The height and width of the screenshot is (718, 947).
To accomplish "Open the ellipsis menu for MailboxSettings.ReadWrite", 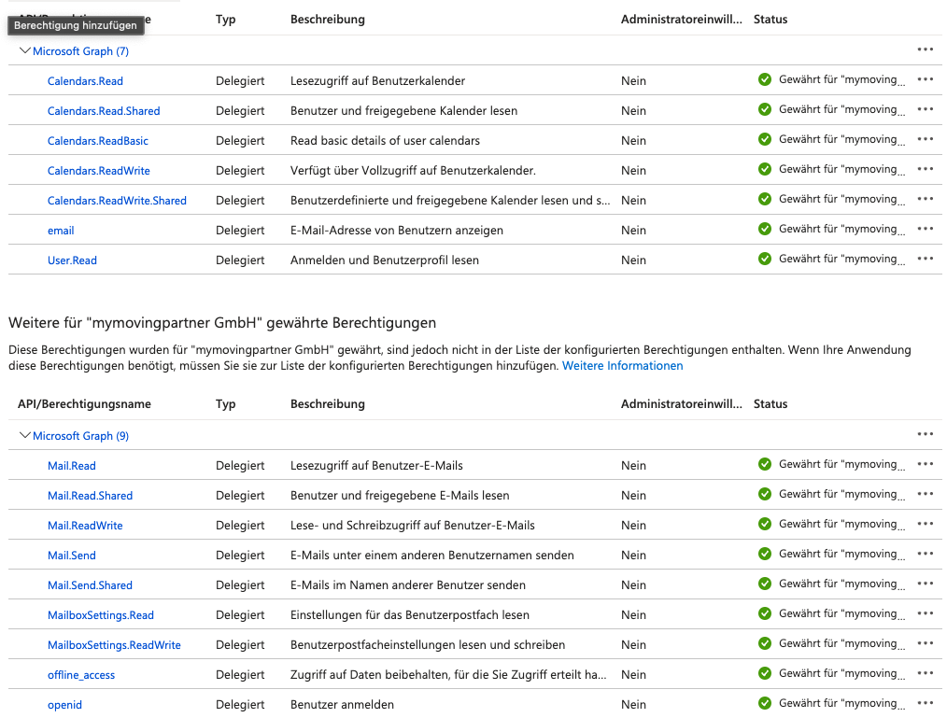I will click(x=925, y=643).
